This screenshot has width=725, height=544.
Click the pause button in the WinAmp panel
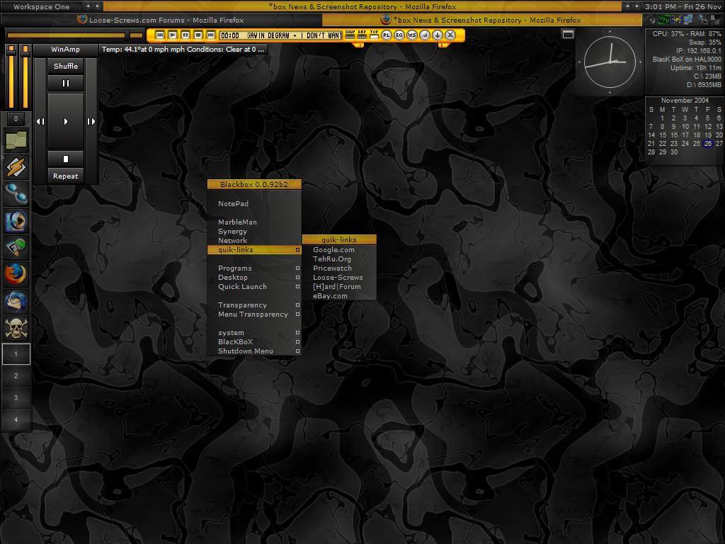coord(66,84)
